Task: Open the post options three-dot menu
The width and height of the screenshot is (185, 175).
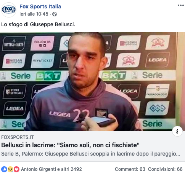Action: click(x=181, y=5)
